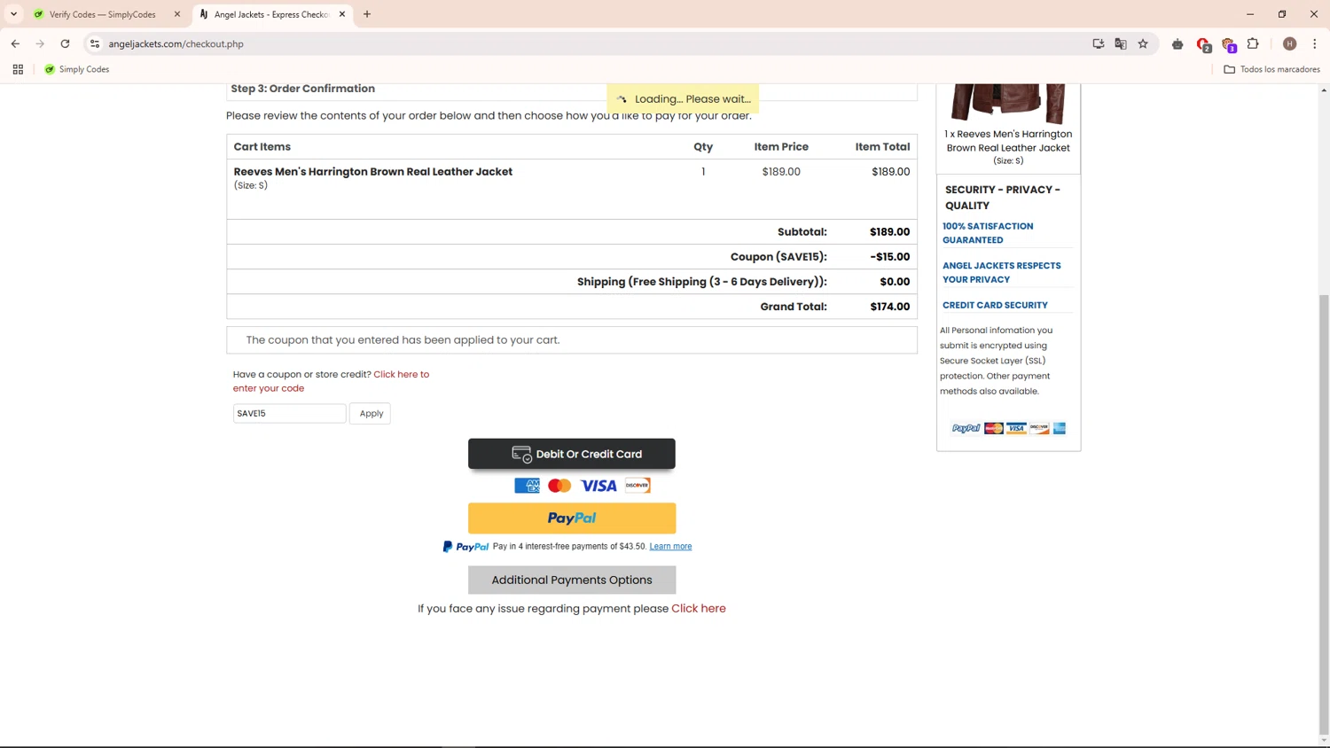Open 100% Satisfaction Guaranteed link

tap(988, 233)
